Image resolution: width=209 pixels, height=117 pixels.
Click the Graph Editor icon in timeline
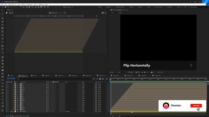tap(107, 79)
